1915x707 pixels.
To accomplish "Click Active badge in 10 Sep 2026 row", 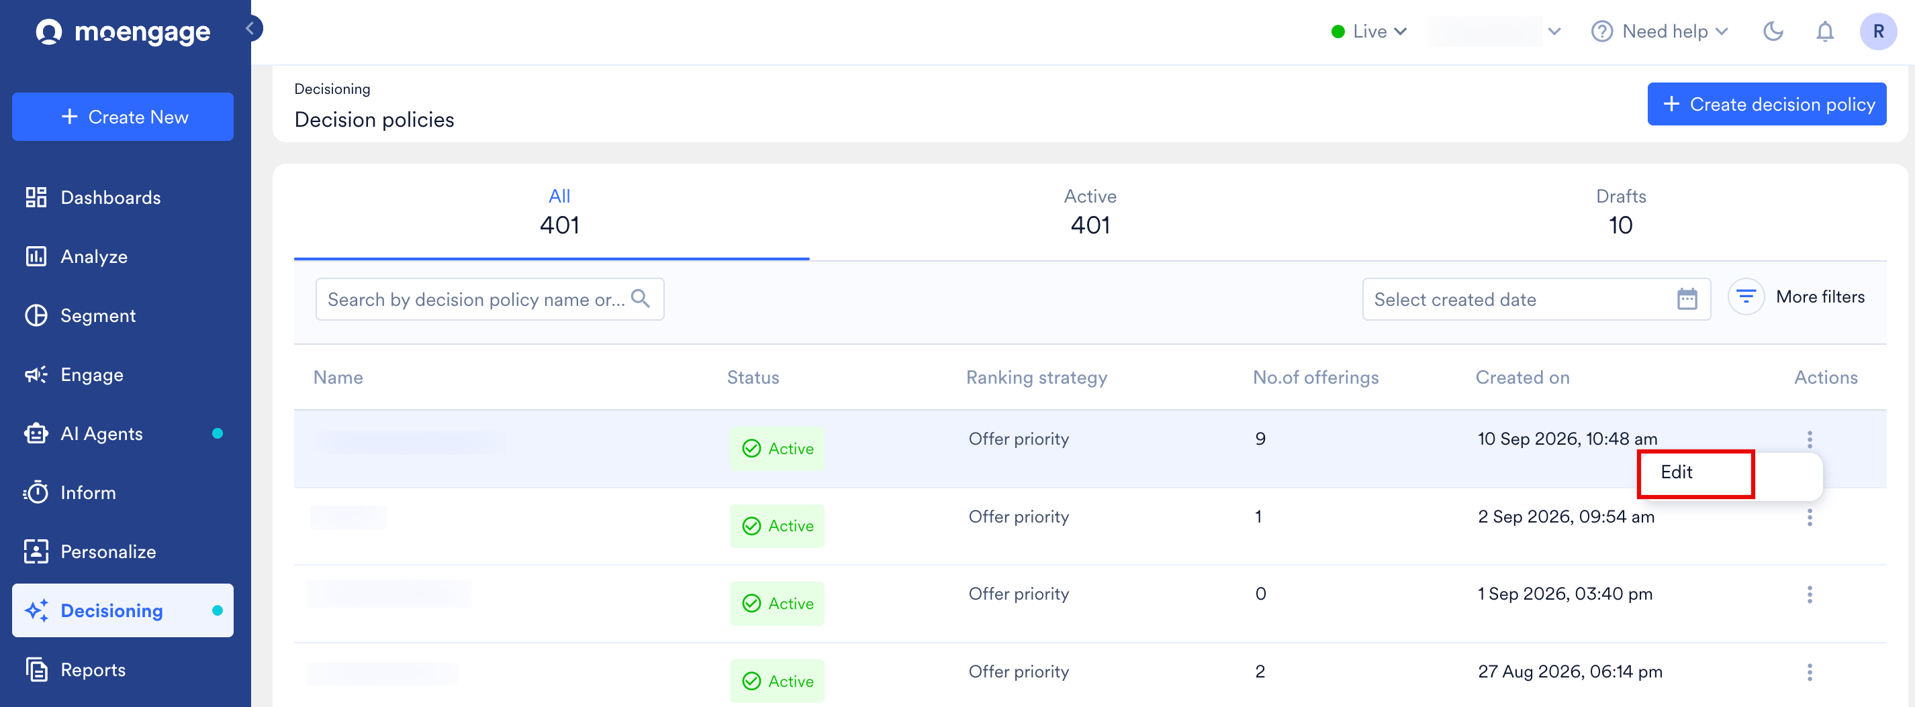I will click(777, 449).
